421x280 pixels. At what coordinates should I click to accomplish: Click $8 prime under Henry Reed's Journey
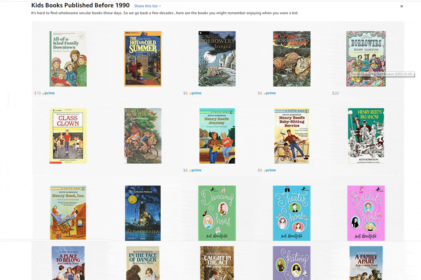192,170
